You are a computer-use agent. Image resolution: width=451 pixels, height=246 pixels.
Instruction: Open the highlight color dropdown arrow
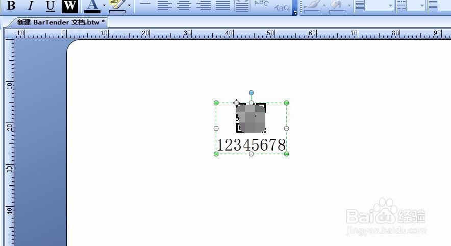130,6
